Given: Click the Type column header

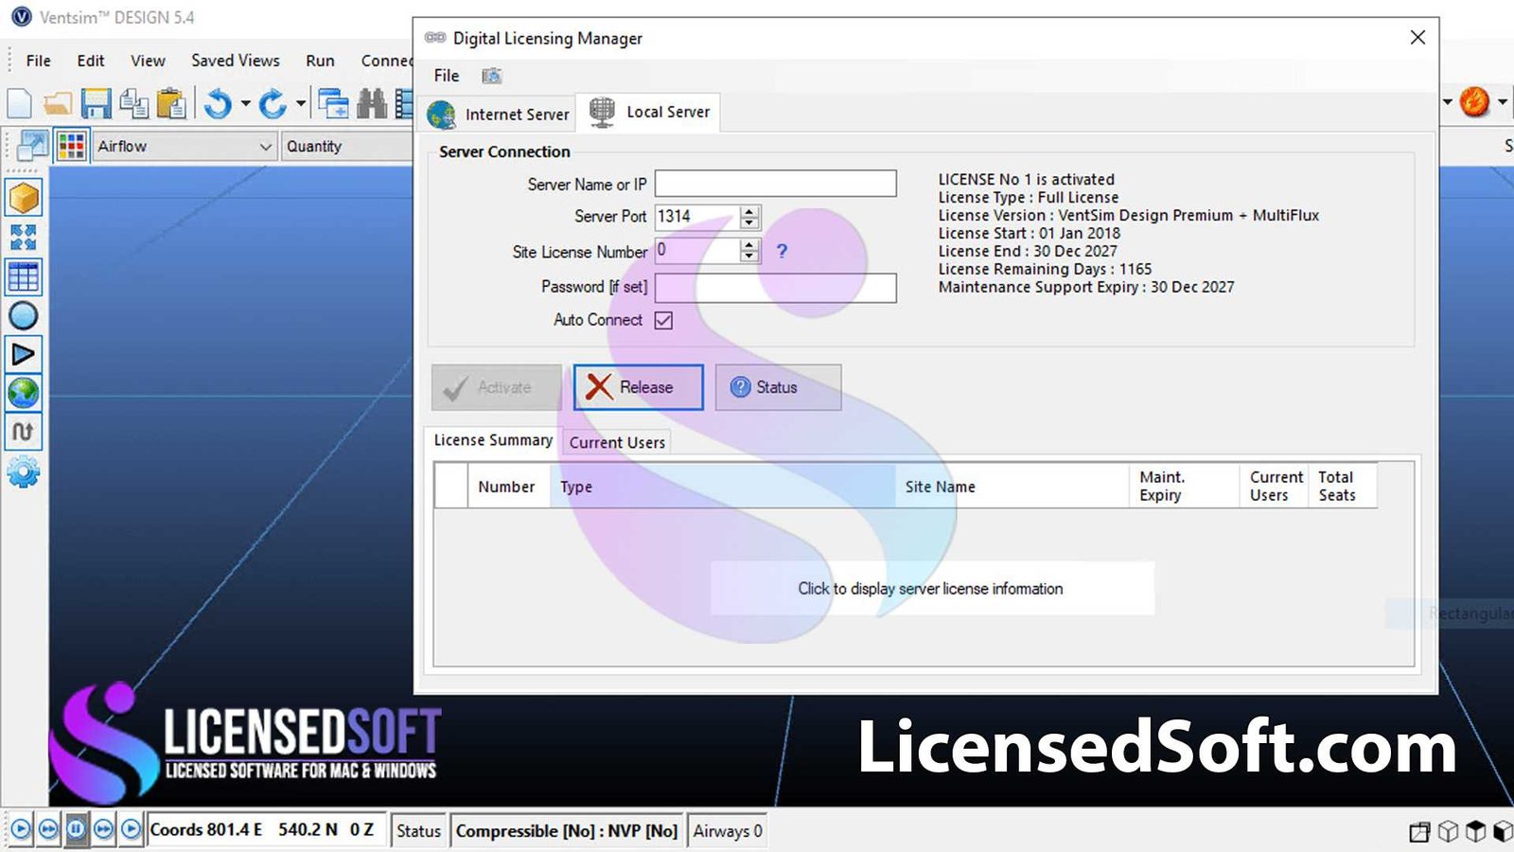Looking at the screenshot, I should 723,487.
